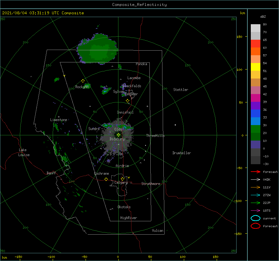This screenshot has height=261, width=279.
Task: Click the ThreeHills town label
Action: (156, 136)
